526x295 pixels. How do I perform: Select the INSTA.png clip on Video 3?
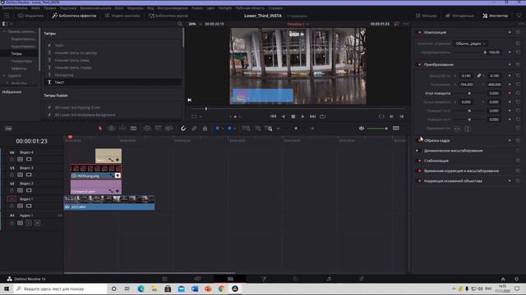(96, 171)
